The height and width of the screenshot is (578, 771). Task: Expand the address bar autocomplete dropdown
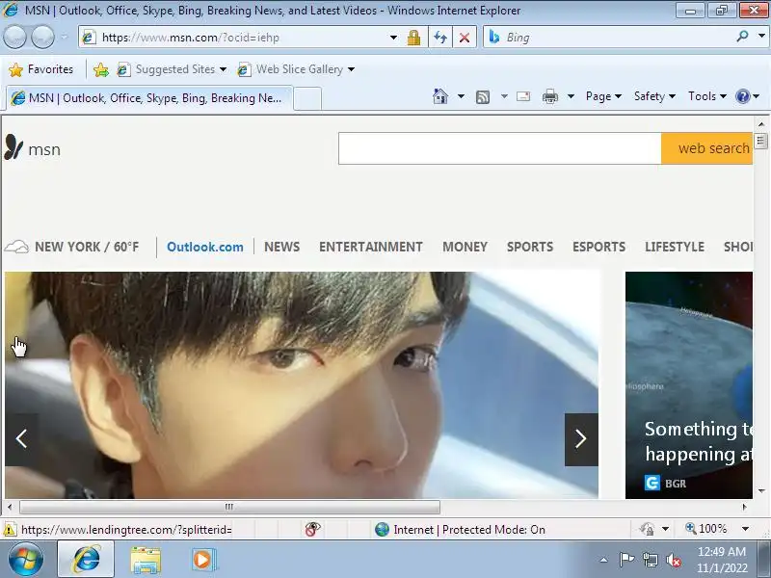(393, 38)
